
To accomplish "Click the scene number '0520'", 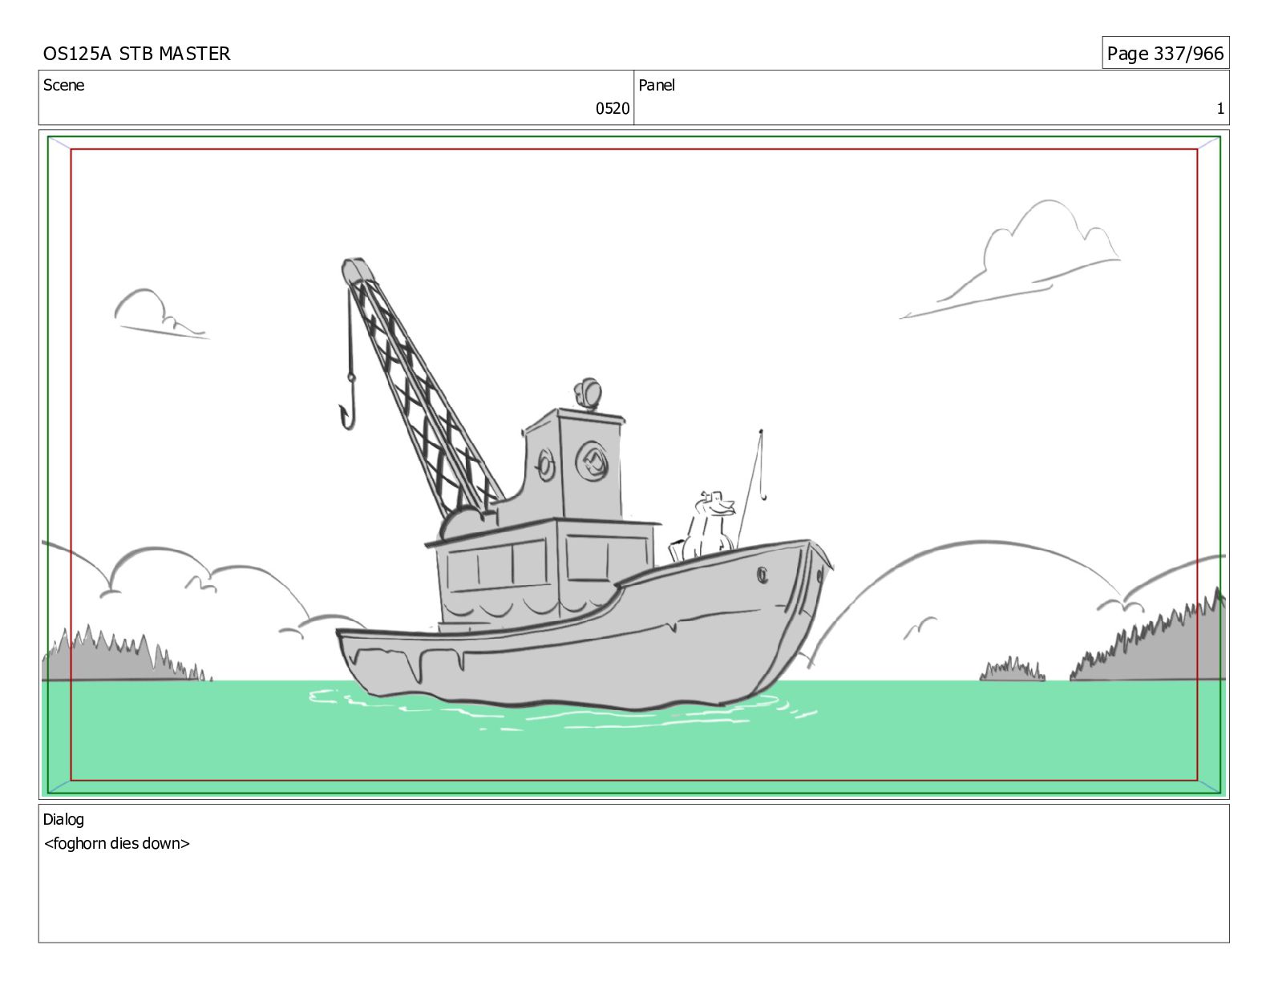I will click(x=613, y=108).
